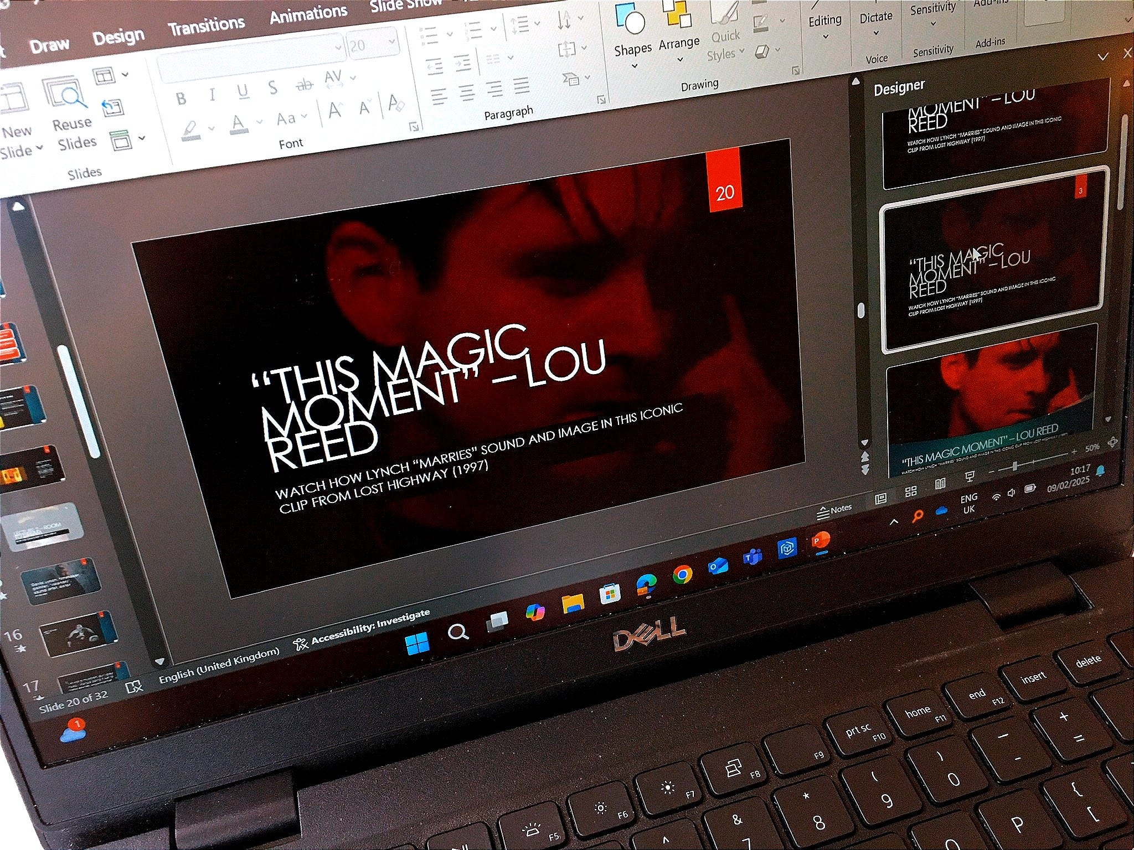Switch to Normal view icon

(x=880, y=499)
